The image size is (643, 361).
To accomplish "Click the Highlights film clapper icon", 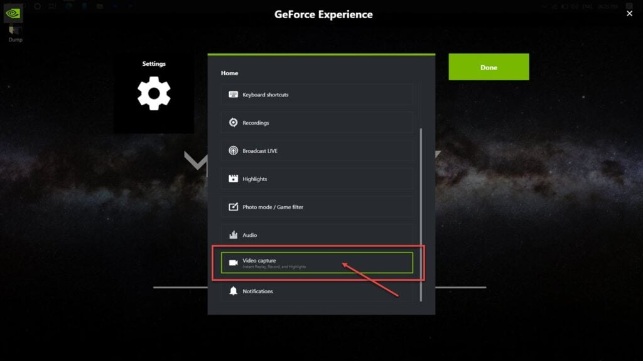I will (233, 179).
